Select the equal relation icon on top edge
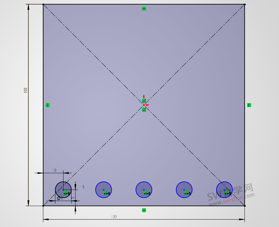The height and width of the screenshot is (227, 279). coord(144,9)
